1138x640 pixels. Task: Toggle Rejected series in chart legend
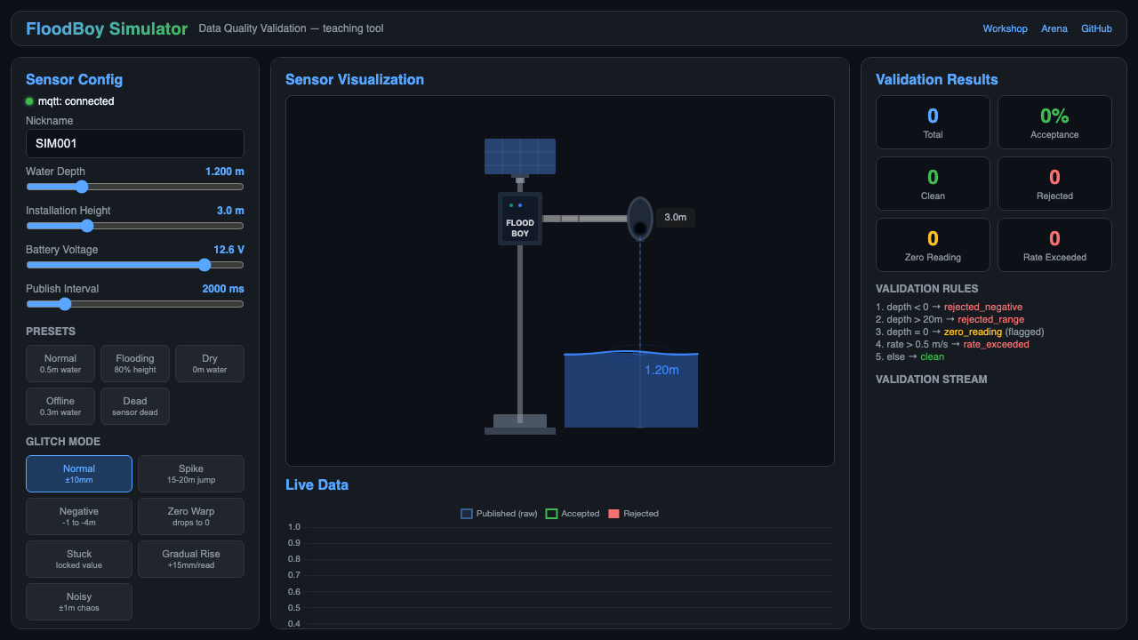633,514
